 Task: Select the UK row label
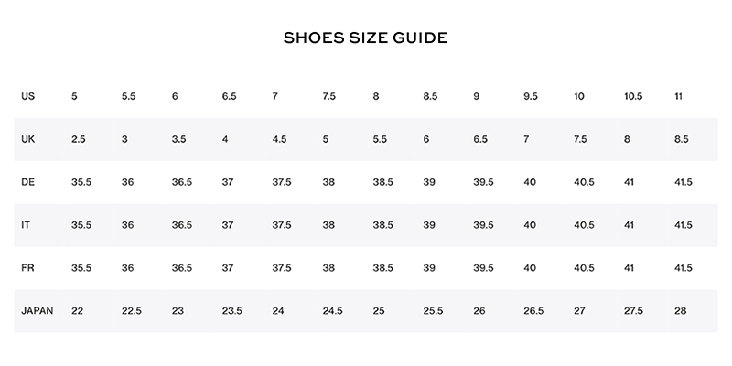tap(27, 139)
